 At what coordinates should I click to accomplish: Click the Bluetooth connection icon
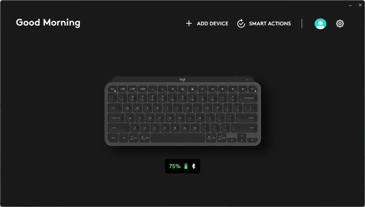click(x=193, y=166)
